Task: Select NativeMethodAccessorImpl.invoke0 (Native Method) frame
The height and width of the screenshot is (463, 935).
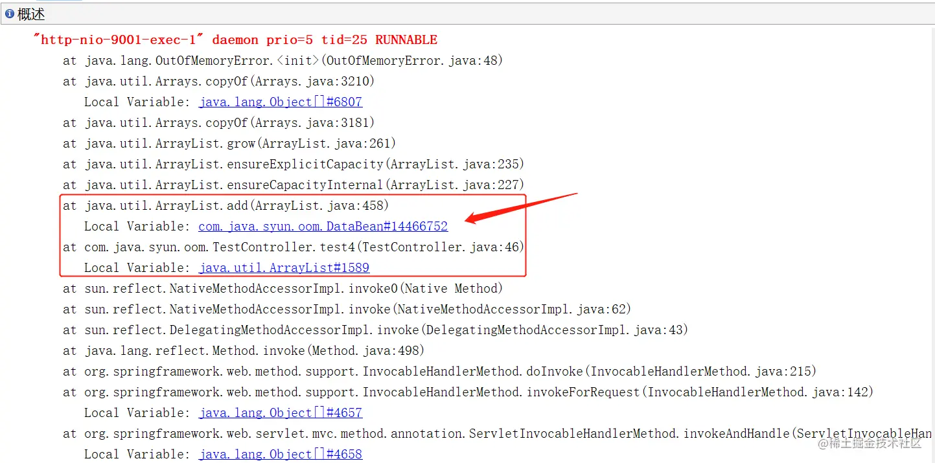Action: click(283, 288)
